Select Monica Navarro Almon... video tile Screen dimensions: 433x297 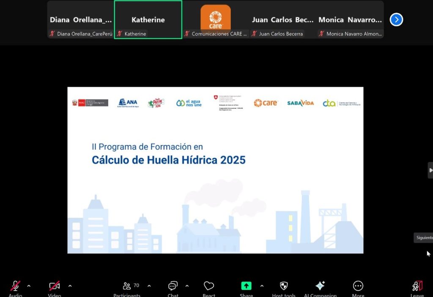click(x=350, y=19)
